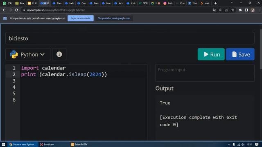Click the blue Save button
The width and height of the screenshot is (262, 147).
(x=240, y=54)
